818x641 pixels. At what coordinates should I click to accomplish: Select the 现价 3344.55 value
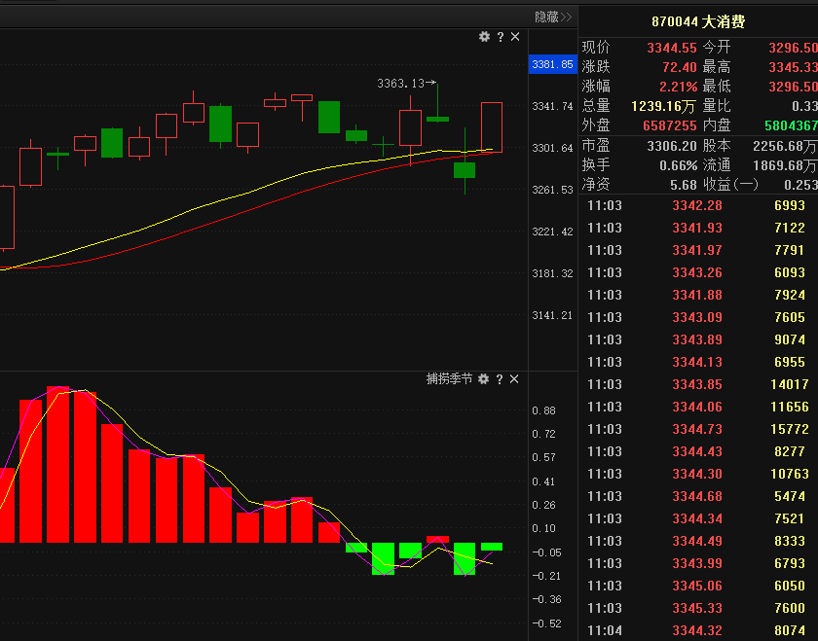(x=671, y=48)
